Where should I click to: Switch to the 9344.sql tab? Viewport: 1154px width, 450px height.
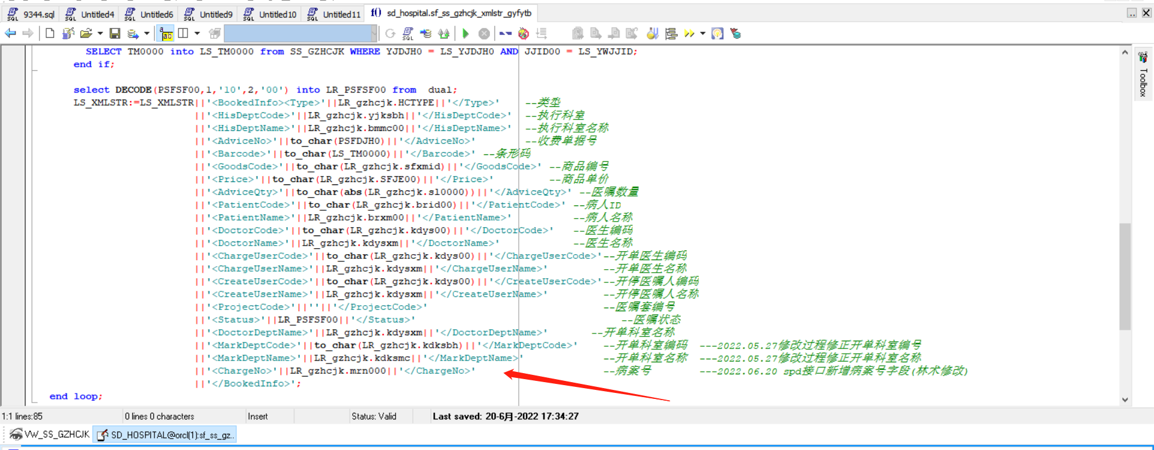point(31,14)
